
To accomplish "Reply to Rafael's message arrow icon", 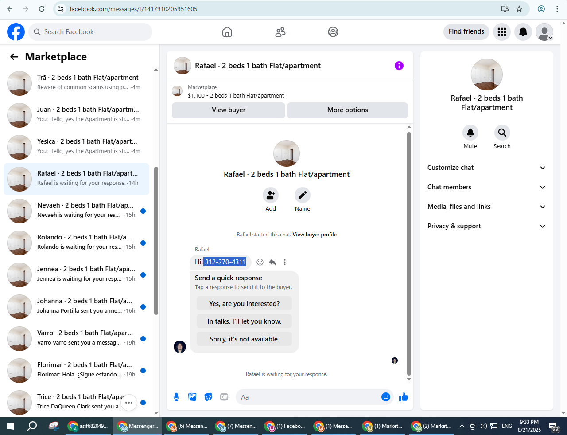I will click(x=272, y=262).
